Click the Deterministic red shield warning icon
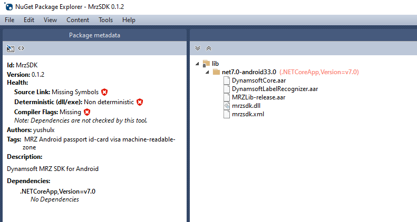Screen dimensions: 417x222 (140, 102)
